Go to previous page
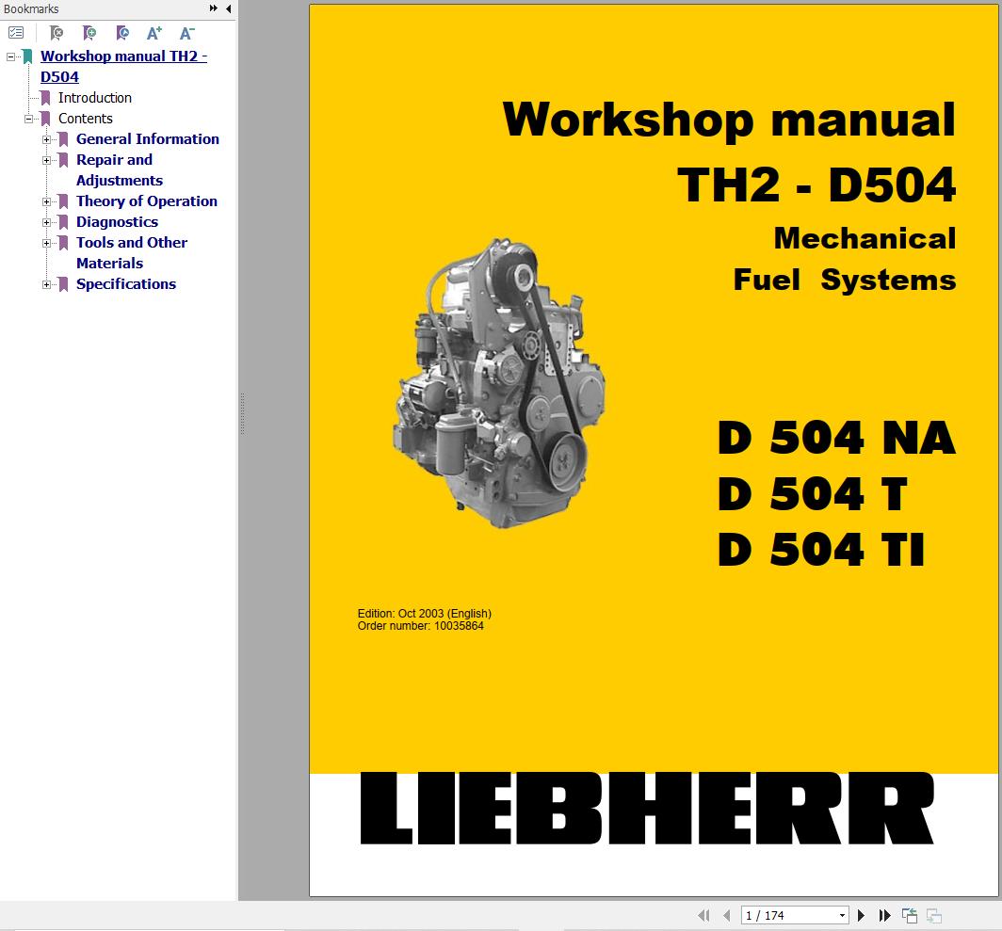Screen dimensions: 1002x931 [727, 916]
